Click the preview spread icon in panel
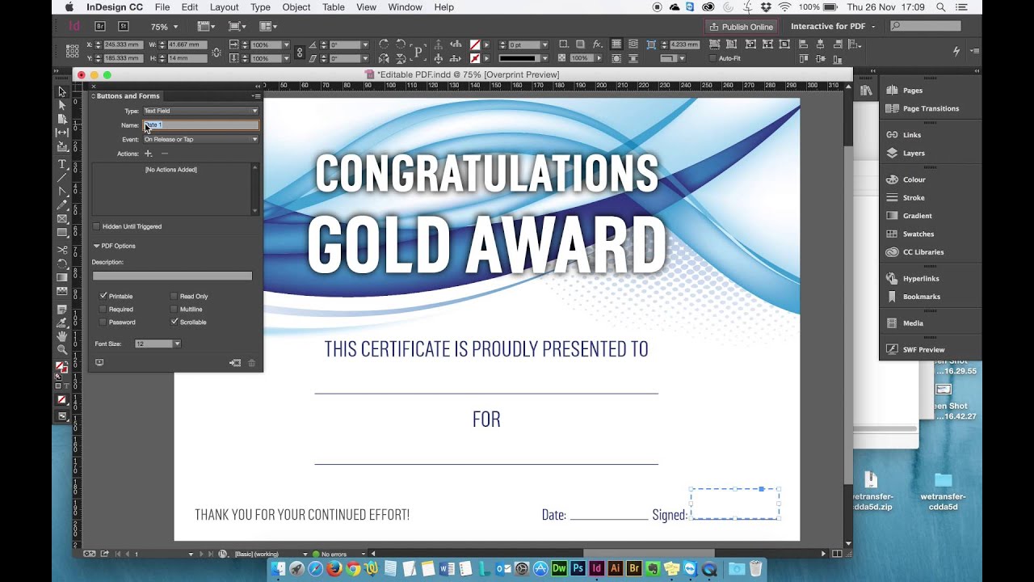Screen dimensions: 1034x582 (99, 363)
